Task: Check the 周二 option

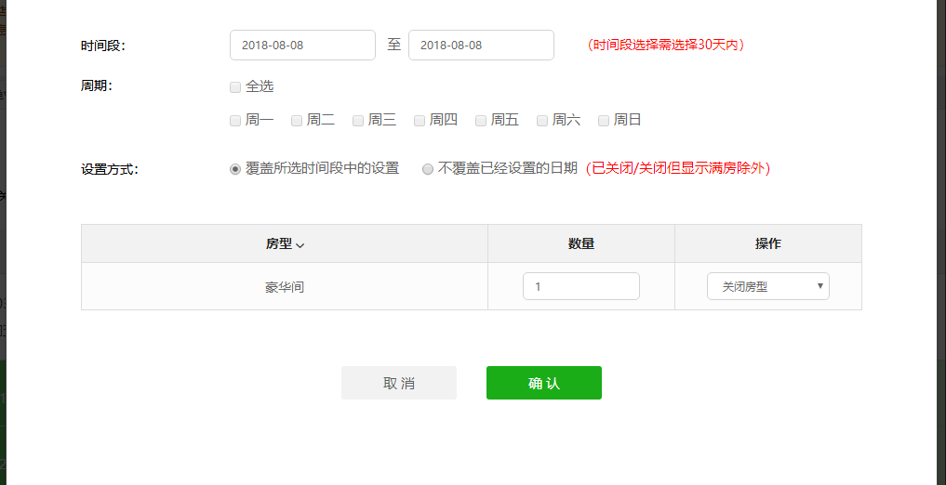Action: click(x=297, y=120)
